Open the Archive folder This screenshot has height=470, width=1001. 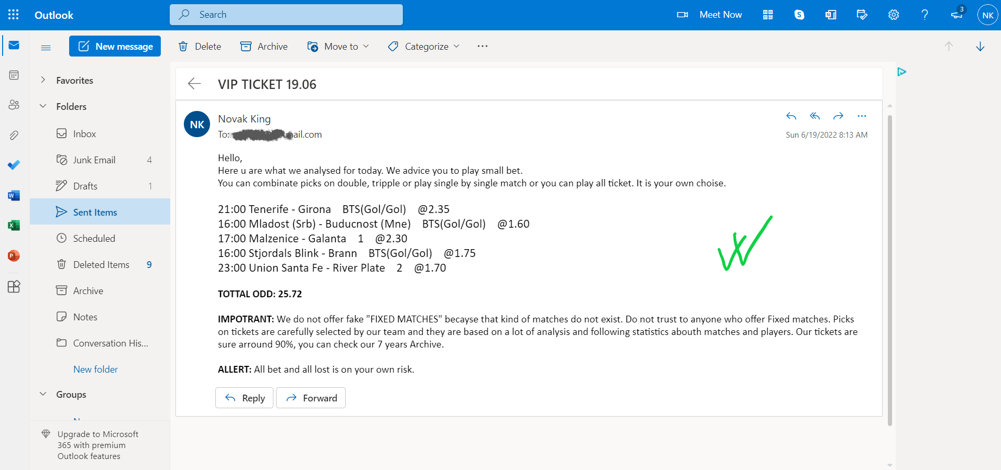coord(100,290)
